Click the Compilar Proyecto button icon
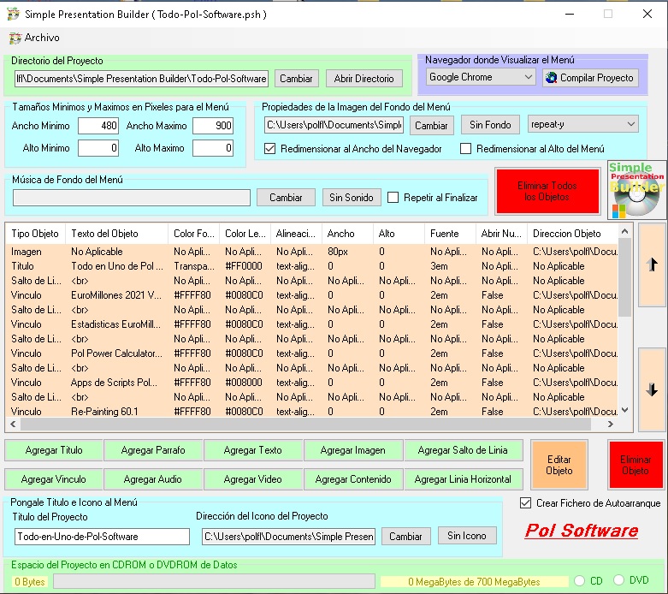Viewport: 668px width, 594px height. click(x=552, y=78)
